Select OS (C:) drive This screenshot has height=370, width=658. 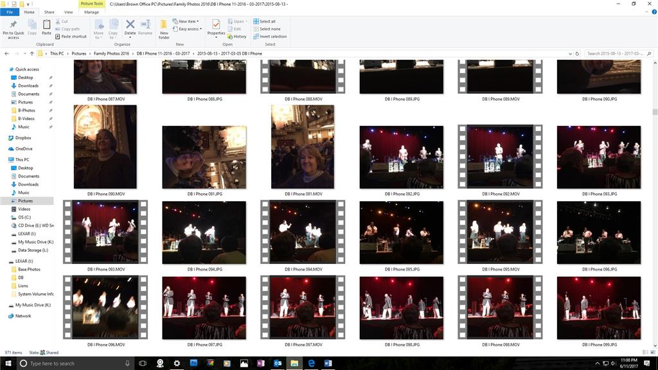tap(24, 217)
